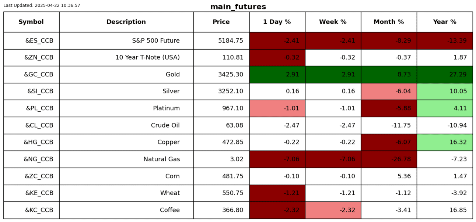Screen dimensions: 476x222
Task: Click the Last Updated timestamp text
Action: pyautogui.click(x=42, y=6)
